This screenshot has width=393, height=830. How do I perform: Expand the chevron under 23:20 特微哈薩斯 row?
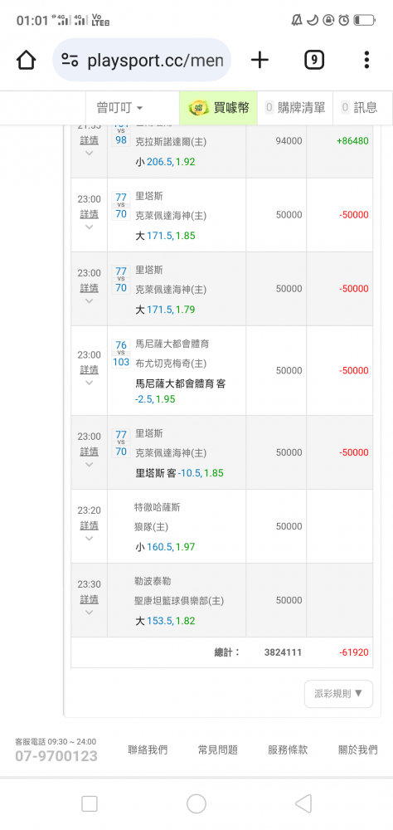coord(89,539)
